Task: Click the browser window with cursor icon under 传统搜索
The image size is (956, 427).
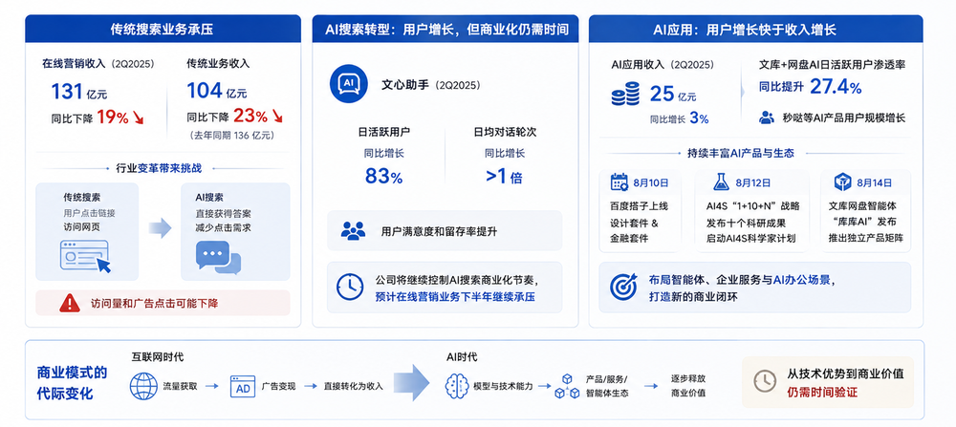Action: tap(85, 256)
